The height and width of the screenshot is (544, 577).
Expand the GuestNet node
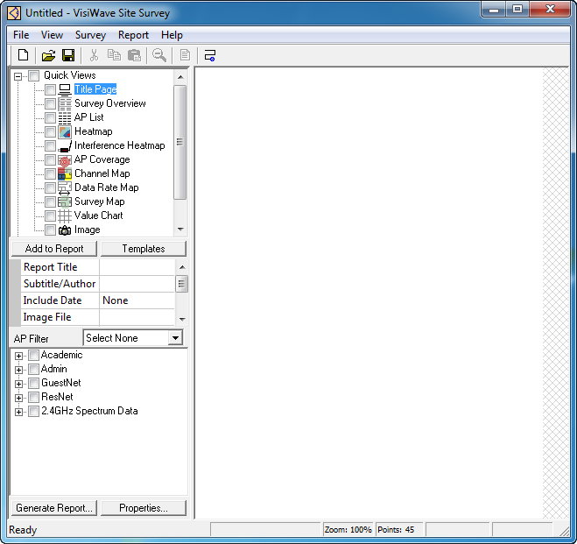pos(18,384)
